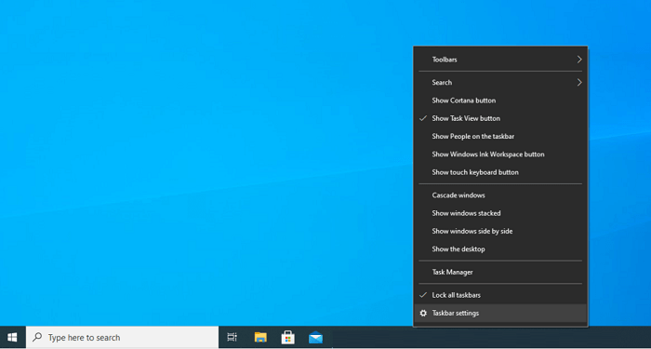Enable Show Cortana button
The height and width of the screenshot is (349, 651).
click(500, 101)
